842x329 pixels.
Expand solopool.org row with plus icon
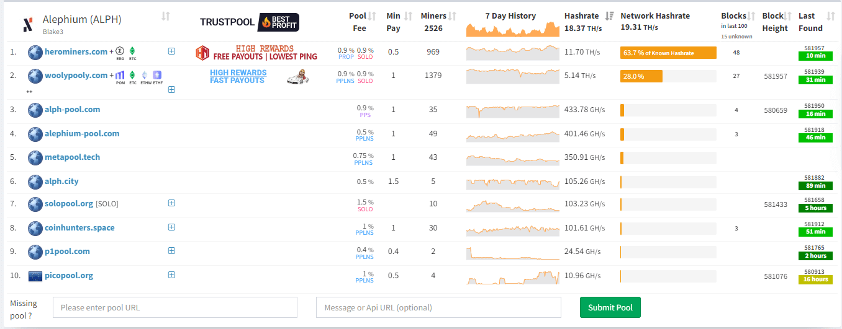171,203
